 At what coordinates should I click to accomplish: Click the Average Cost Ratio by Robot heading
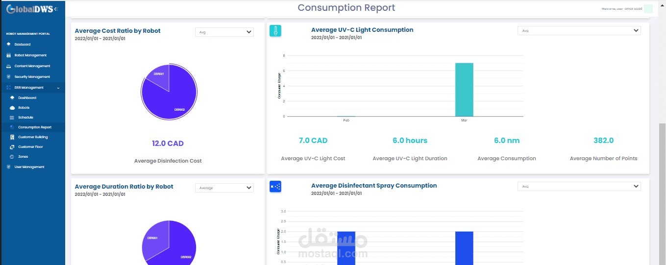click(118, 31)
